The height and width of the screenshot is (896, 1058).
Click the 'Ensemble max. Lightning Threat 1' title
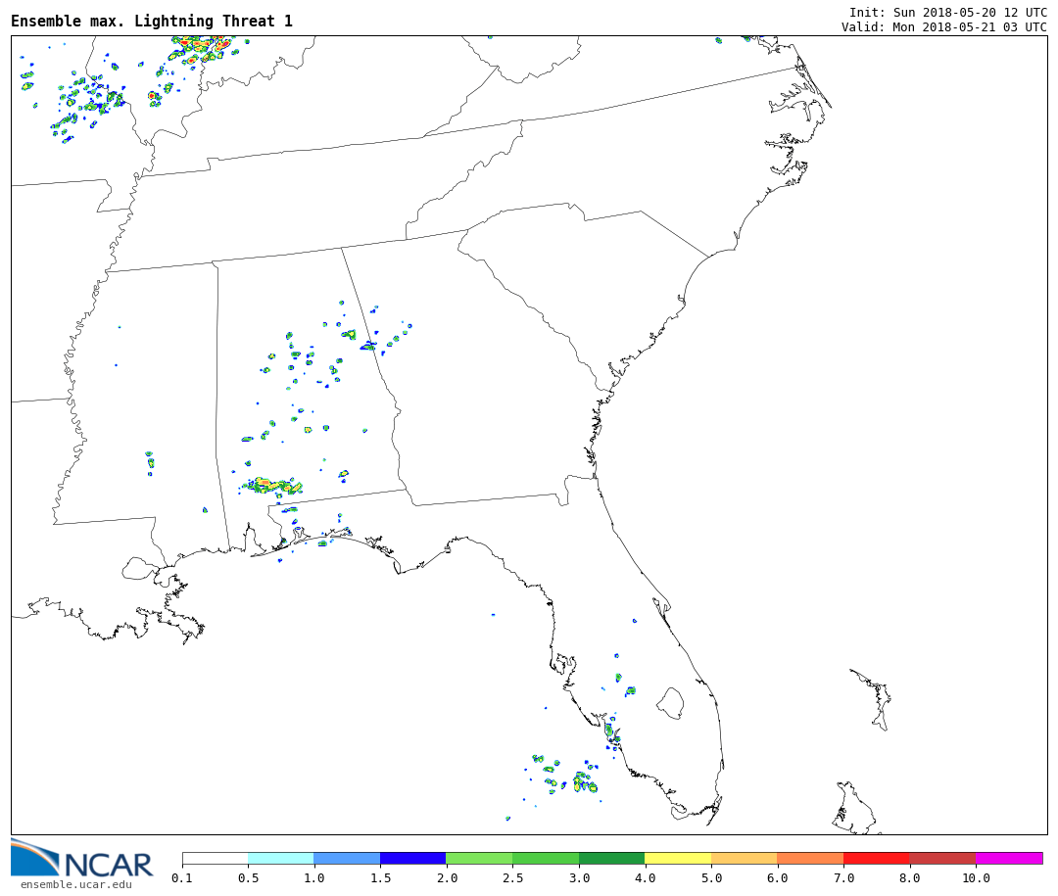pyautogui.click(x=152, y=22)
